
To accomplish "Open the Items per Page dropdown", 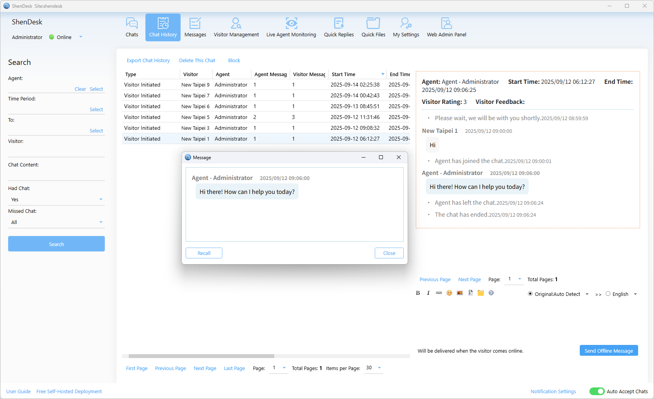I will 374,368.
